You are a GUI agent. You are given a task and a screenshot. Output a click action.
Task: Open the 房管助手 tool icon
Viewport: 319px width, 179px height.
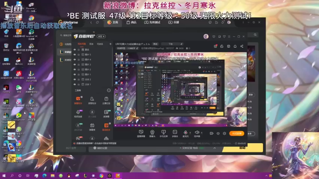pos(92,101)
